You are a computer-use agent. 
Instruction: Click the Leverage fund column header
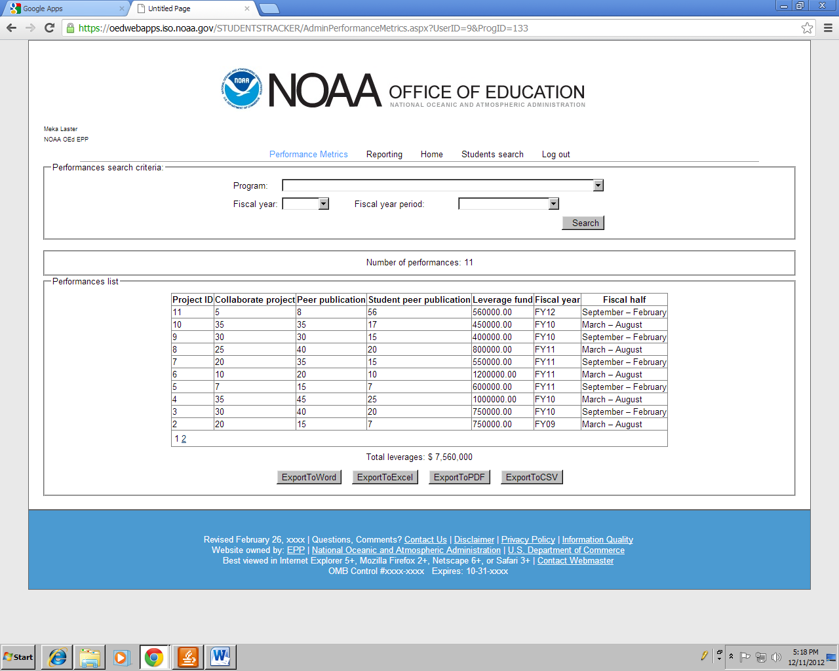(x=503, y=299)
